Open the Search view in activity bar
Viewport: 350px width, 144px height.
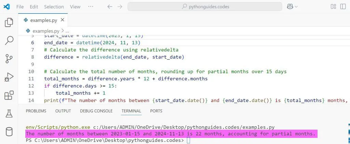tap(9, 40)
